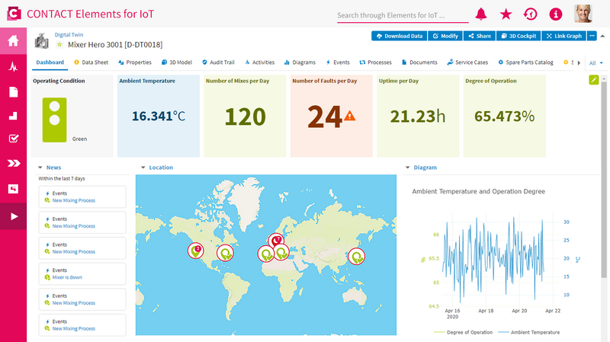The height and width of the screenshot is (342, 610).
Task: Click the play arrow sidebar icon
Action: [13, 216]
